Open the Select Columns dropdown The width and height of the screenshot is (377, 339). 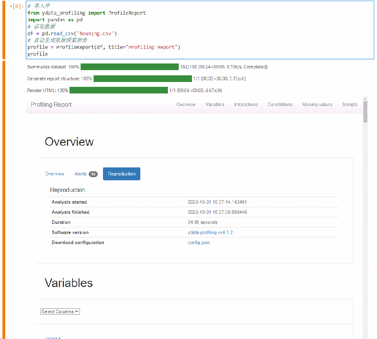click(60, 311)
